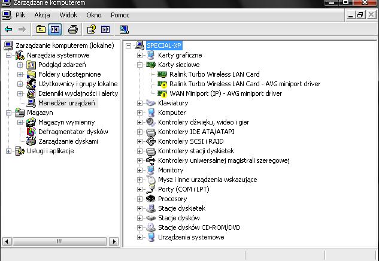This screenshot has height=261, width=379.
Task: Click the Stacje dyskietek floppy icon
Action: 151,208
